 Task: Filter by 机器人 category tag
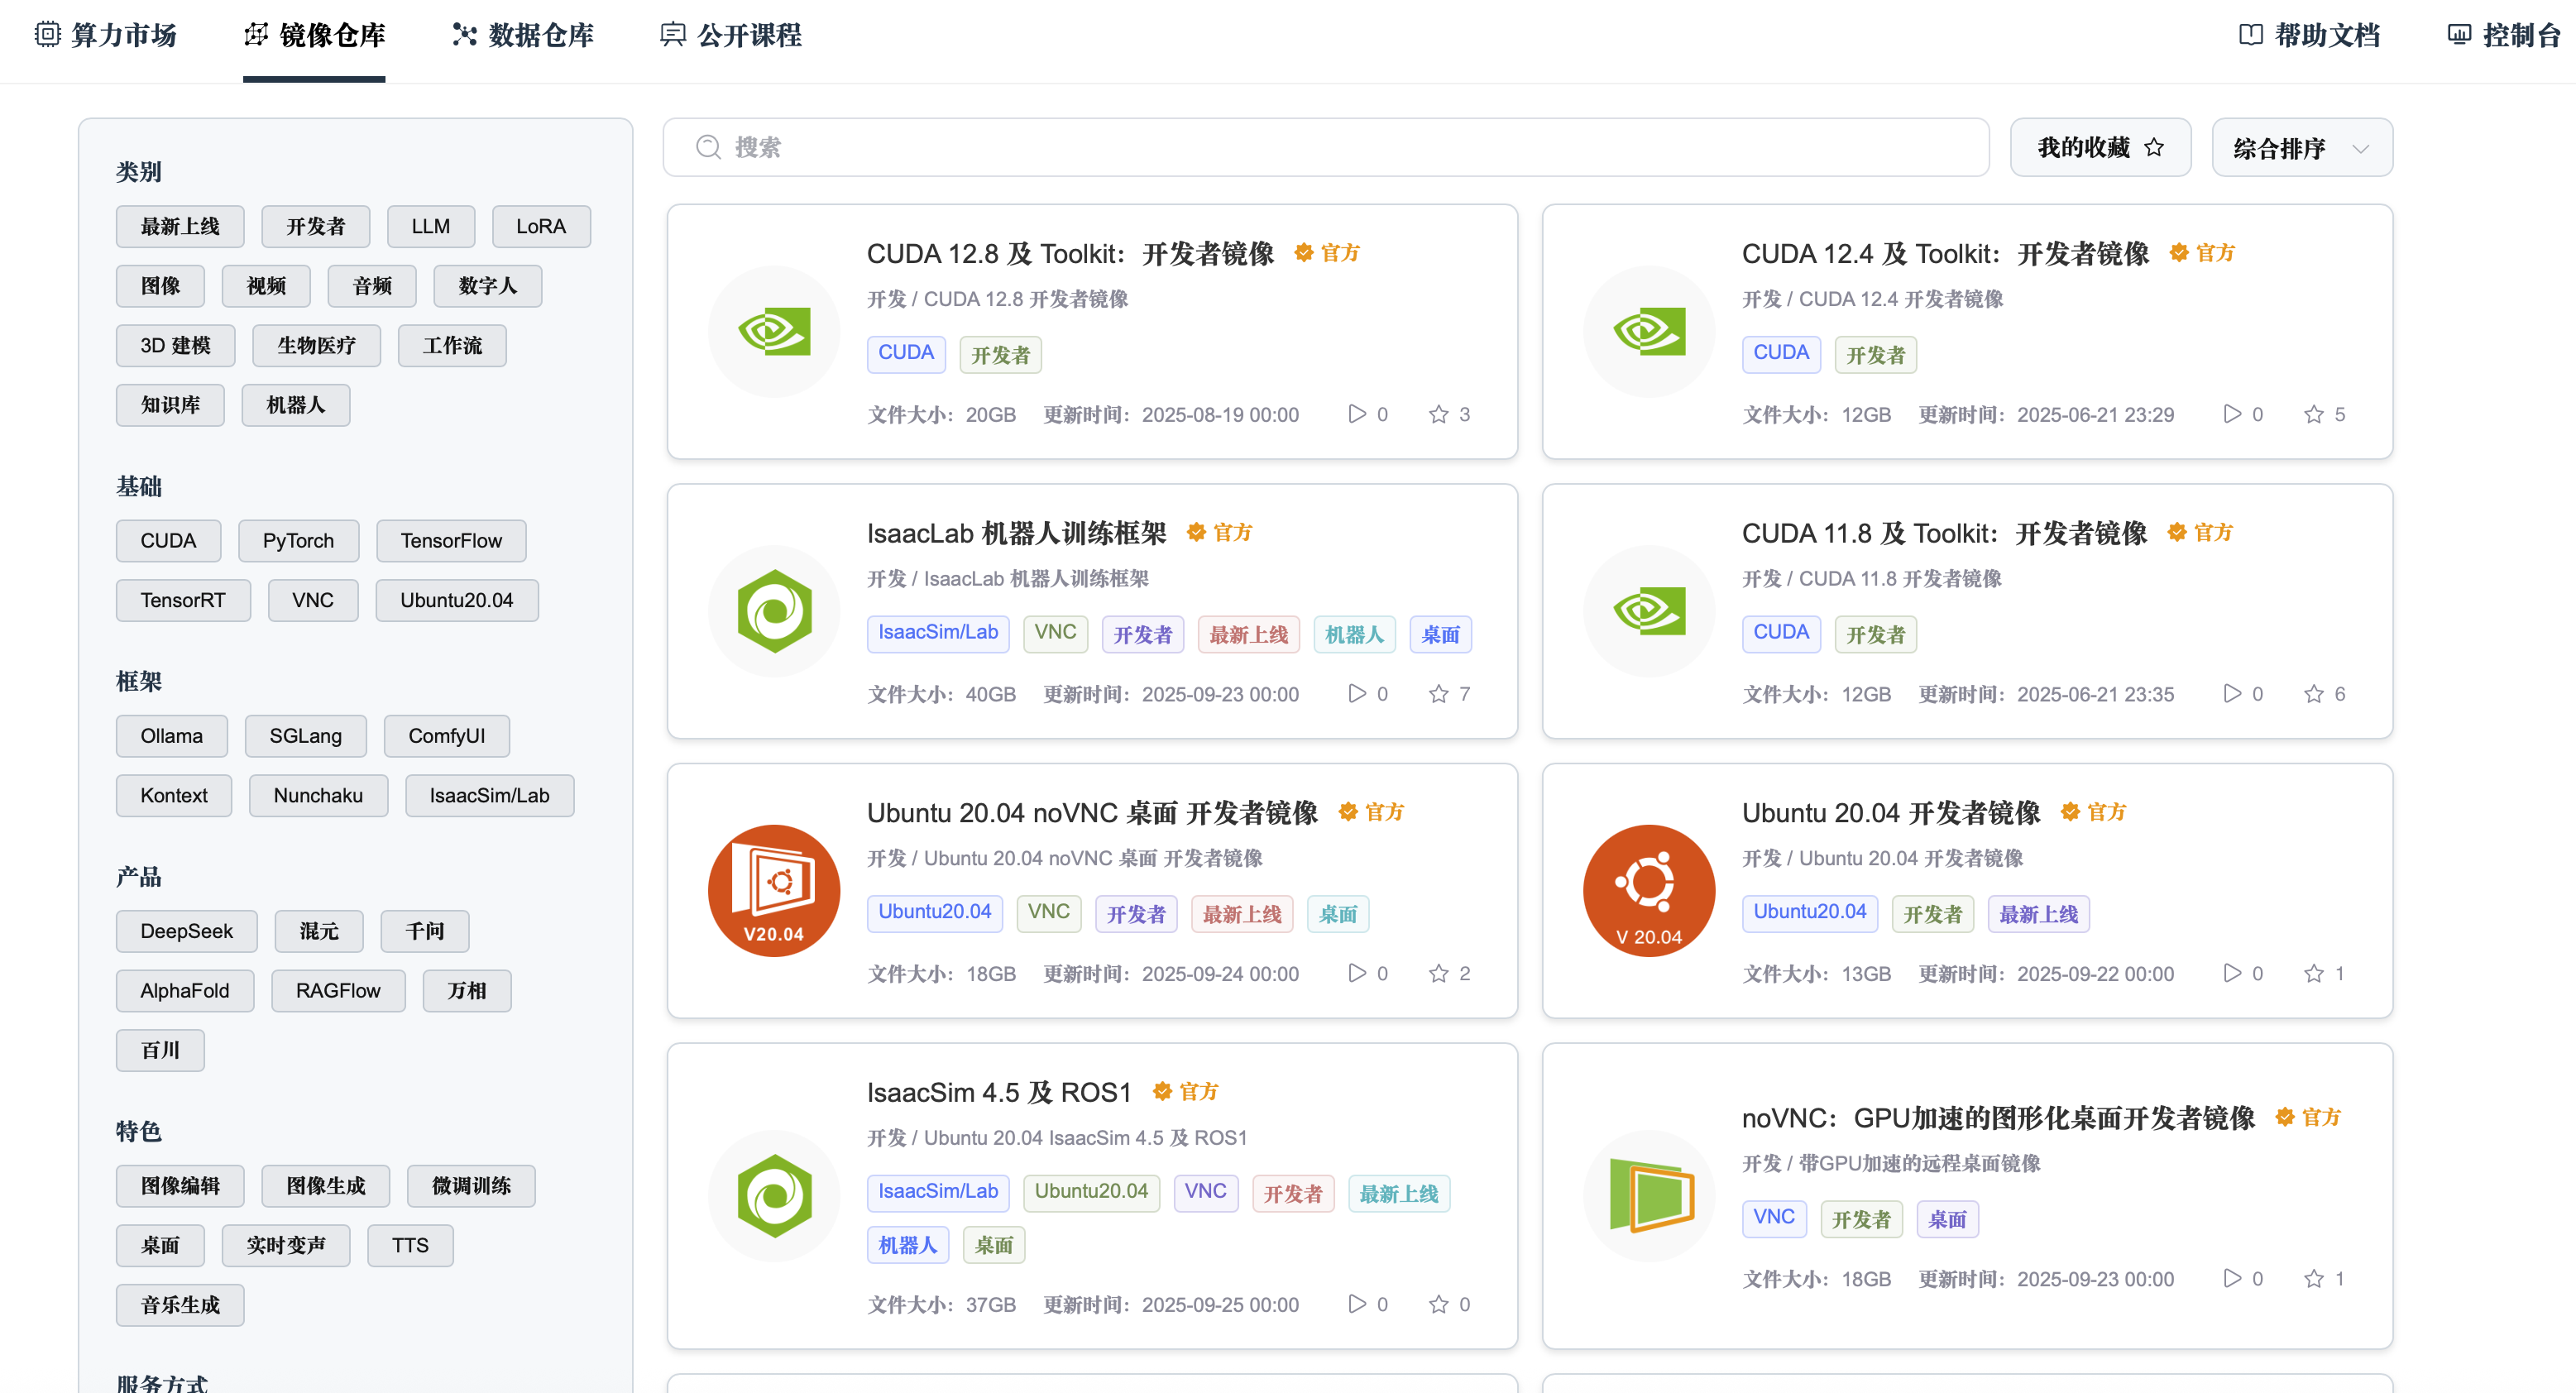pyautogui.click(x=296, y=405)
